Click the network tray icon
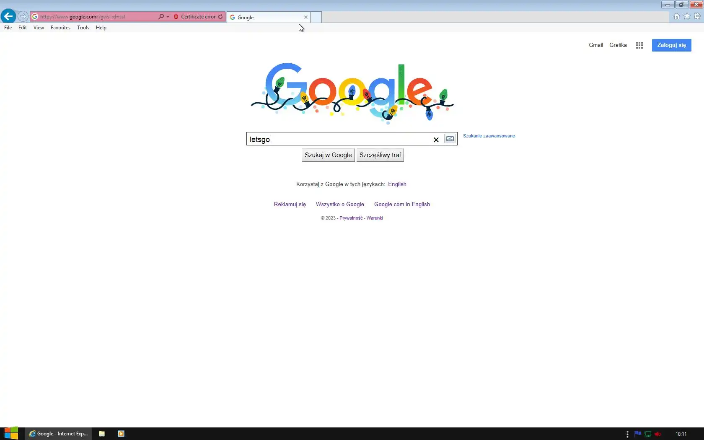This screenshot has width=704, height=440. pos(648,434)
